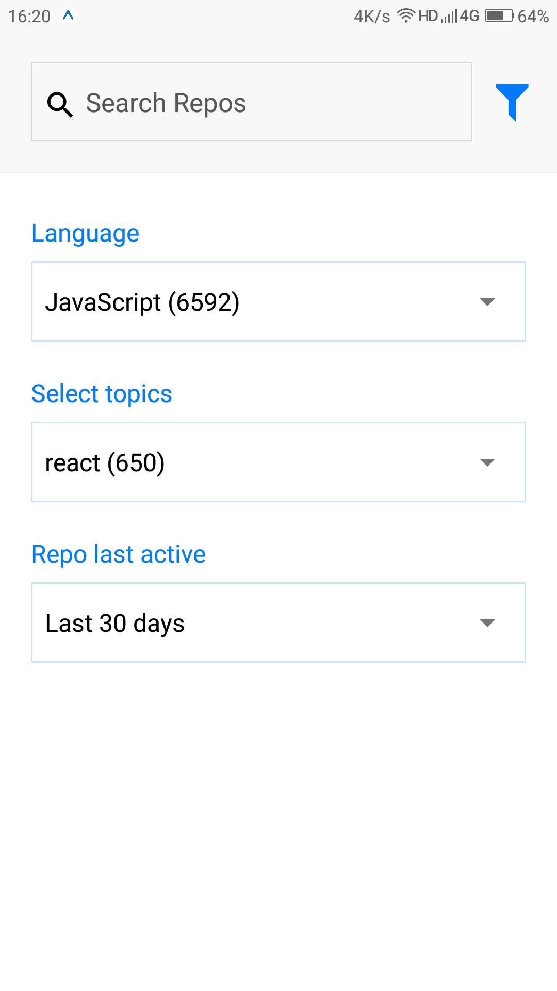Tap the HD indicator in status bar
This screenshot has width=557, height=991.
click(428, 16)
